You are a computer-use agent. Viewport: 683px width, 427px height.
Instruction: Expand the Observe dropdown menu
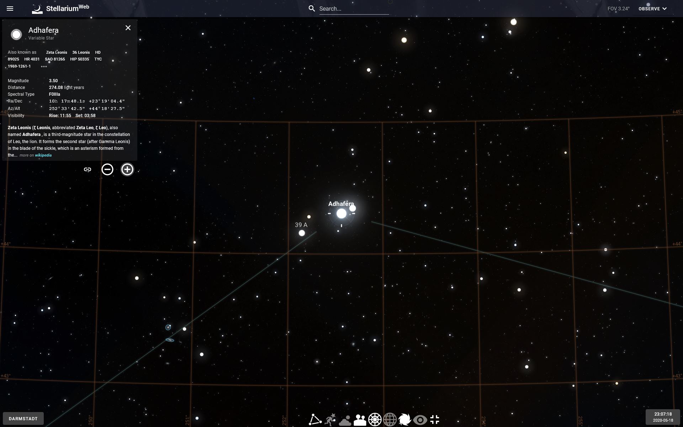tap(652, 9)
